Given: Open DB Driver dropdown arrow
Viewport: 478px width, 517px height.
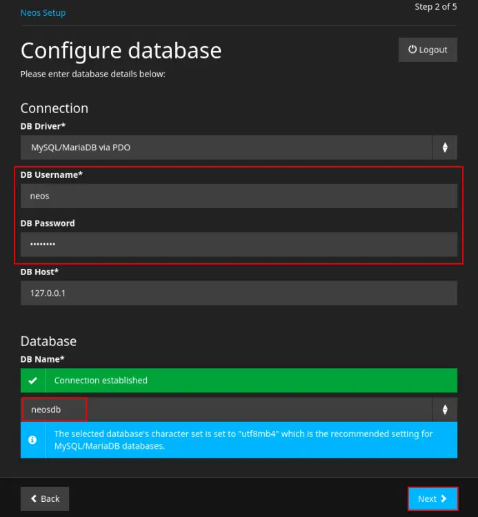Looking at the screenshot, I should click(x=445, y=148).
